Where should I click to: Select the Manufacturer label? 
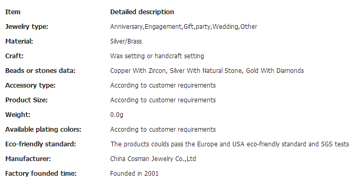pyautogui.click(x=28, y=158)
